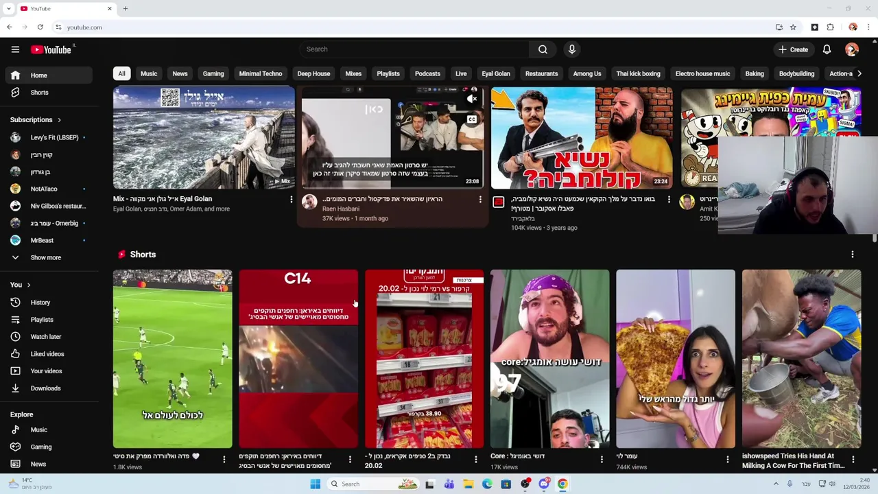Open the notifications bell
878x494 pixels.
coord(827,49)
